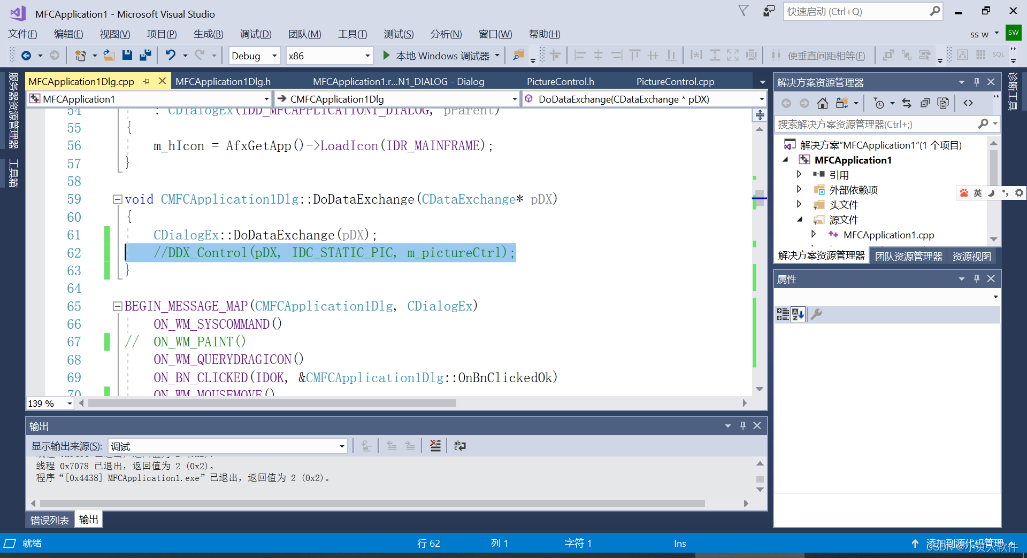This screenshot has width=1027, height=558.
Task: Collapse the BEGIN_MESSAGE_MAP block on line 65
Action: click(x=118, y=306)
